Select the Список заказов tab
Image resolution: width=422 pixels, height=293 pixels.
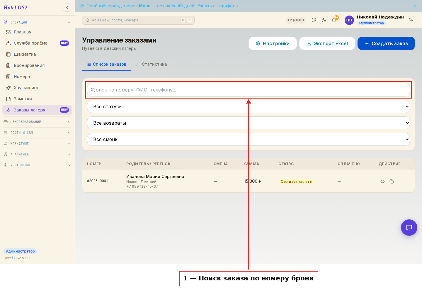pos(106,64)
